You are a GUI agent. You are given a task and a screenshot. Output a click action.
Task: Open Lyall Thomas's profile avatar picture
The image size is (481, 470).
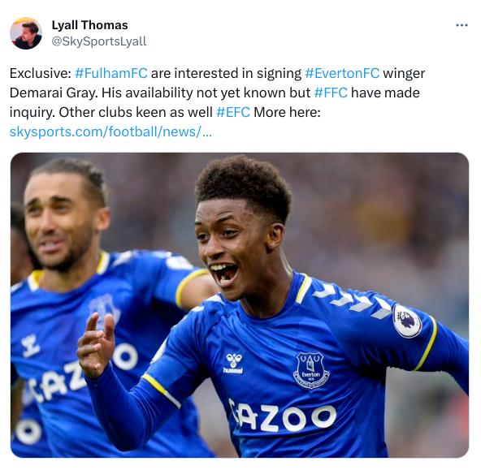pyautogui.click(x=26, y=33)
